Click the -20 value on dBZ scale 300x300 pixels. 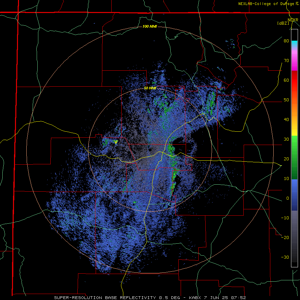[285, 238]
